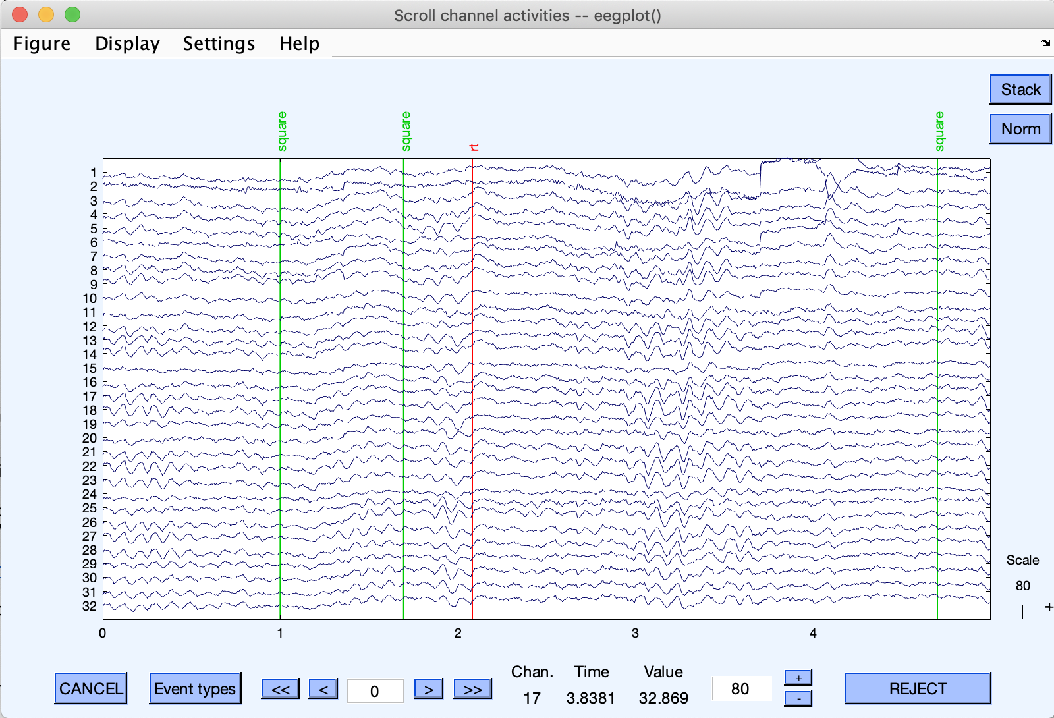This screenshot has height=718, width=1054.
Task: Click the fast-forward >> scroll button
Action: (x=472, y=689)
